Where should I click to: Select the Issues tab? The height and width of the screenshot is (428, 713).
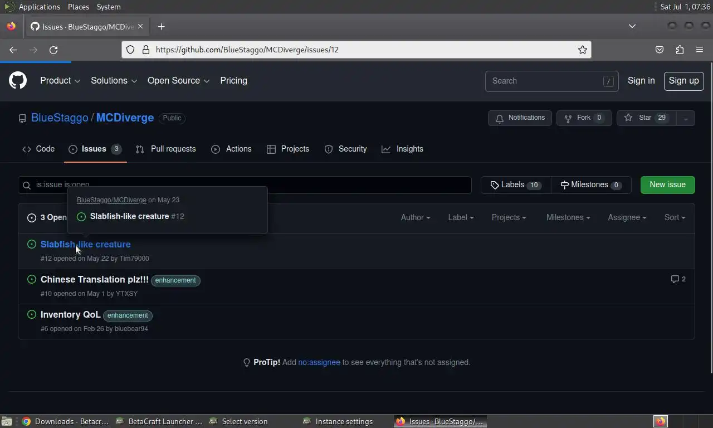95,149
